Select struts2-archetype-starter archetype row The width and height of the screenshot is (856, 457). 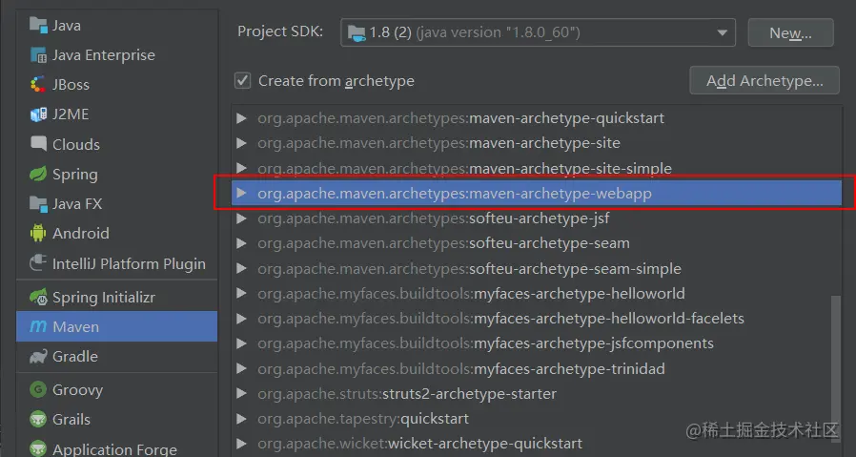[536, 394]
